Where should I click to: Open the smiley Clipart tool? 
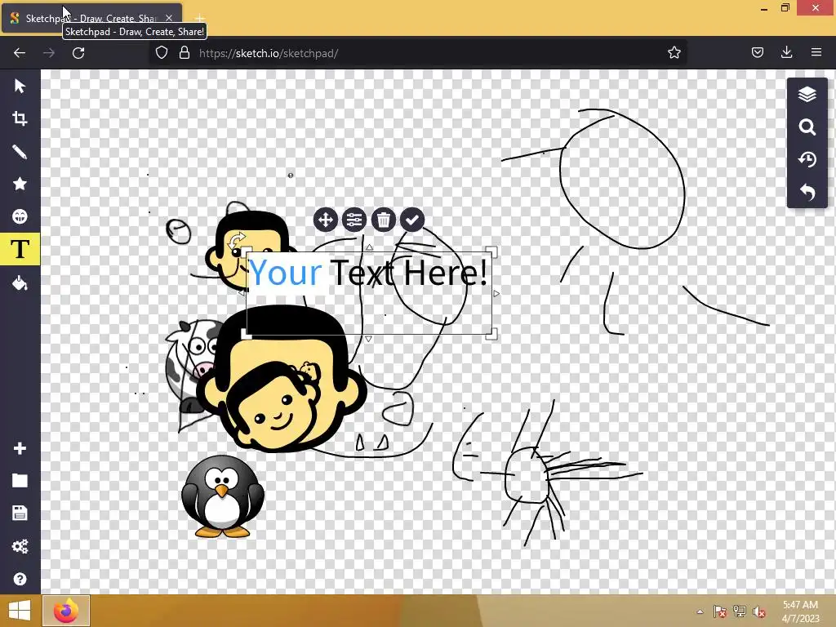pos(20,216)
